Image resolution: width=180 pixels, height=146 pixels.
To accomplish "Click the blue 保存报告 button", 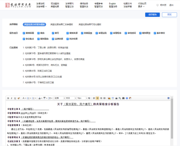I will (153, 15).
